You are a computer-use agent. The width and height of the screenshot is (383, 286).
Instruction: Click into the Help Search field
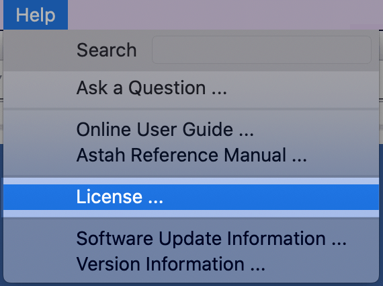click(x=261, y=50)
